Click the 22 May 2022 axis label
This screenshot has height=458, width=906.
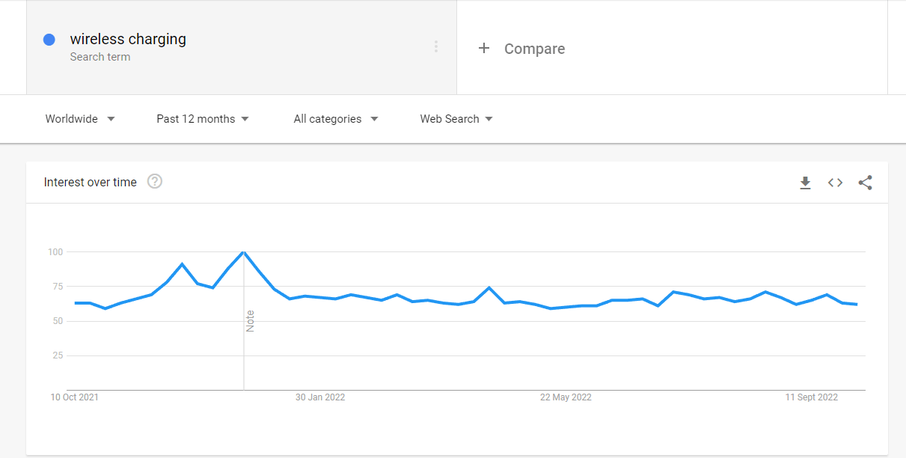point(566,397)
